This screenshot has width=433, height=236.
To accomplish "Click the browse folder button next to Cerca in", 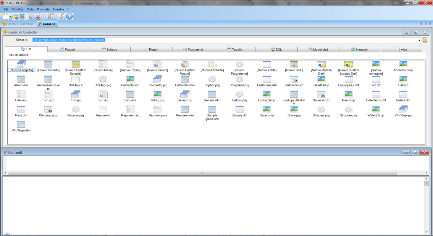I will 425,40.
